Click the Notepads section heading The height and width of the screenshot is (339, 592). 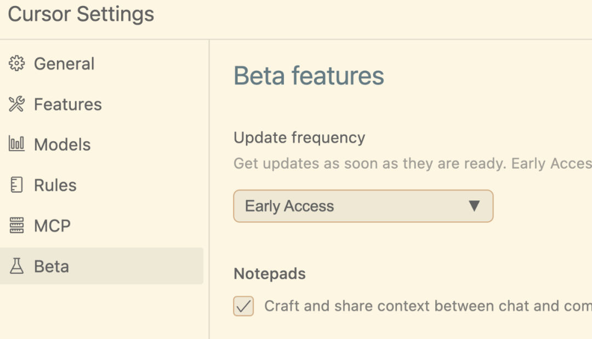click(270, 274)
